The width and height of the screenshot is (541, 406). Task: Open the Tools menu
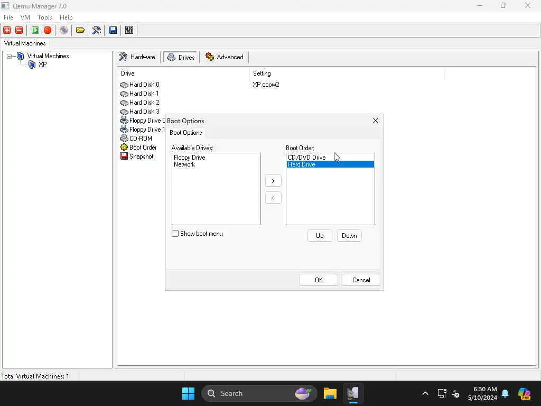tap(45, 17)
